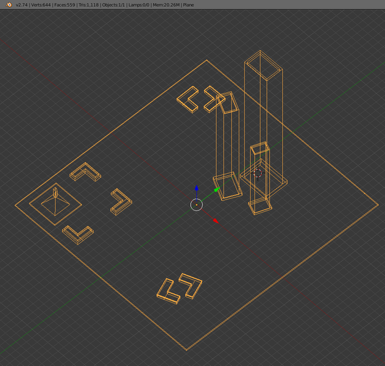Click the shortest tower's top opening
The width and height of the screenshot is (385, 366).
click(x=260, y=148)
